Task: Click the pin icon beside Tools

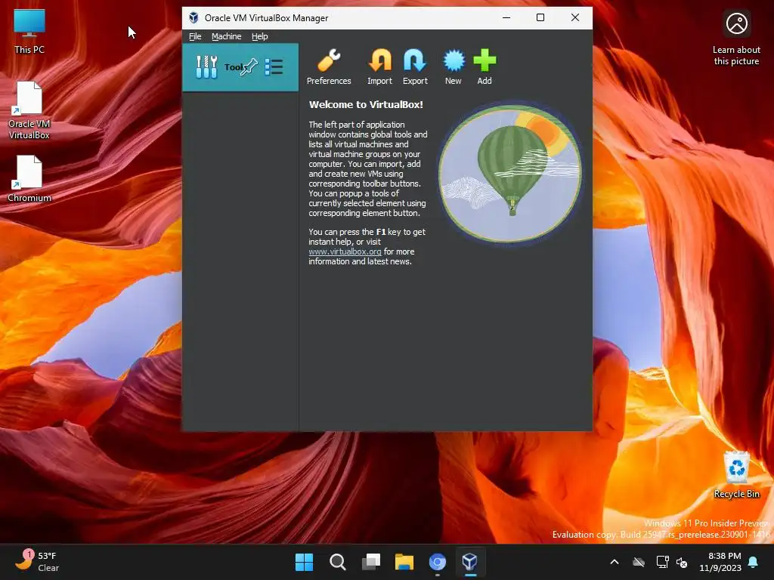Action: pos(249,66)
